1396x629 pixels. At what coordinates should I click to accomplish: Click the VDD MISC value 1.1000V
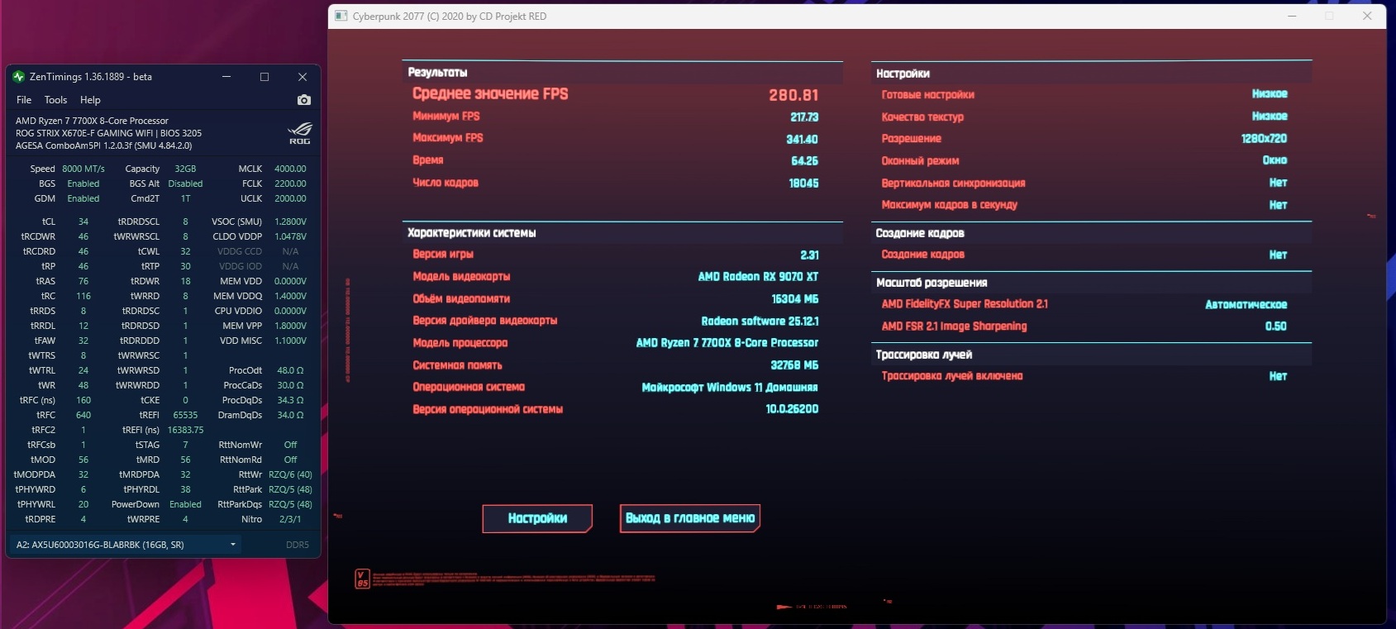point(290,341)
